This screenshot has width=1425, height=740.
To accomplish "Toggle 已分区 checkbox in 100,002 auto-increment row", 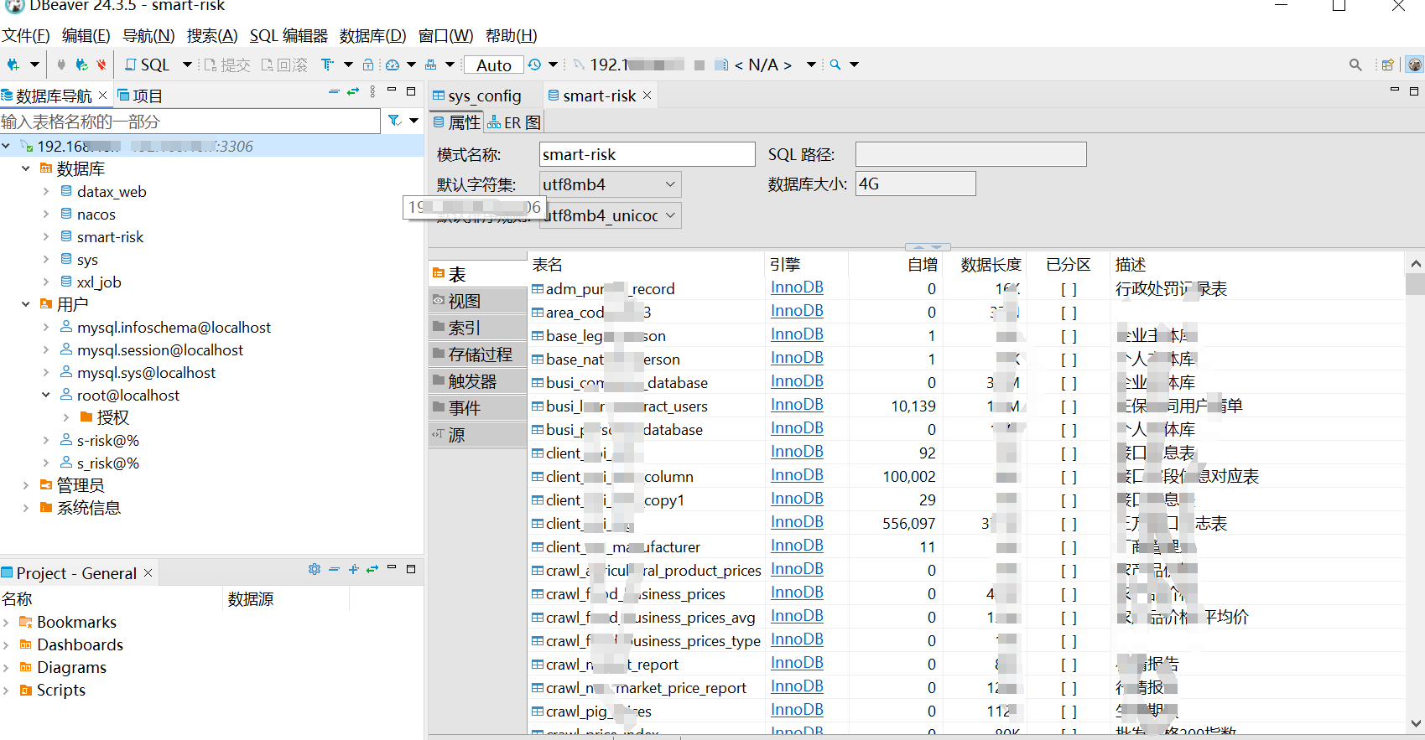I will point(1069,478).
